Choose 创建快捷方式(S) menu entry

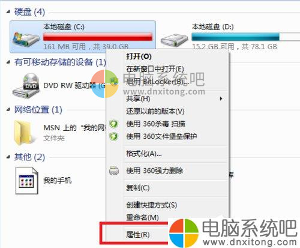pos(151,205)
